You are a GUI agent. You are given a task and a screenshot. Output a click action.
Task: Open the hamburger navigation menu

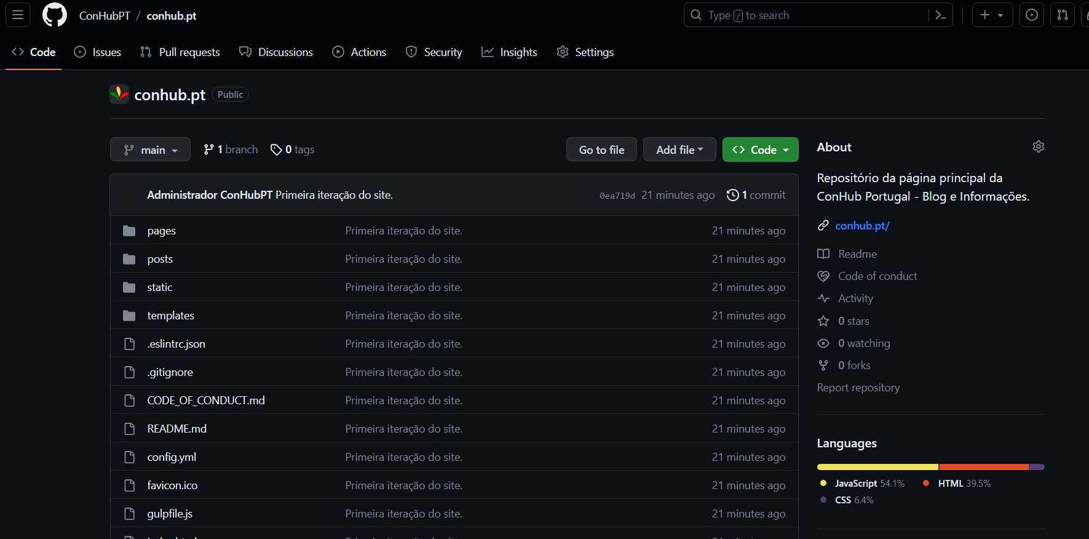[x=18, y=15]
